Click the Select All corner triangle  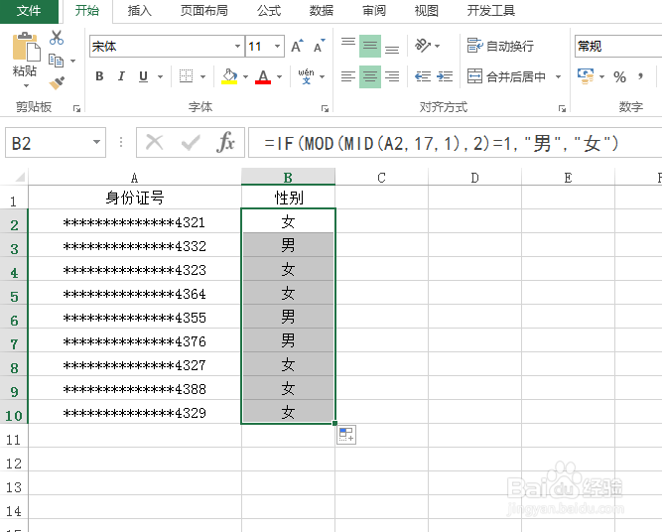coord(18,177)
